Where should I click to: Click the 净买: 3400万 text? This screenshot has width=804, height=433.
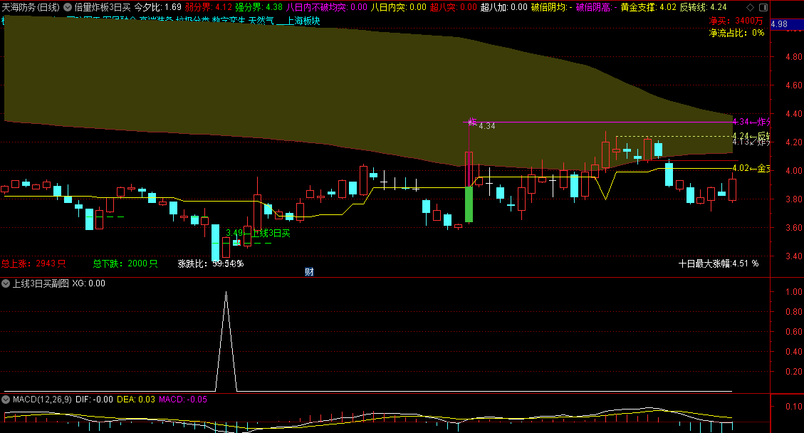point(736,21)
